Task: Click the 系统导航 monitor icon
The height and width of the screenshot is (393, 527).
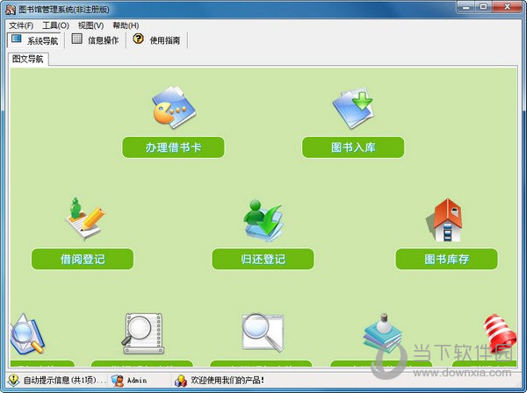Action: [x=17, y=39]
